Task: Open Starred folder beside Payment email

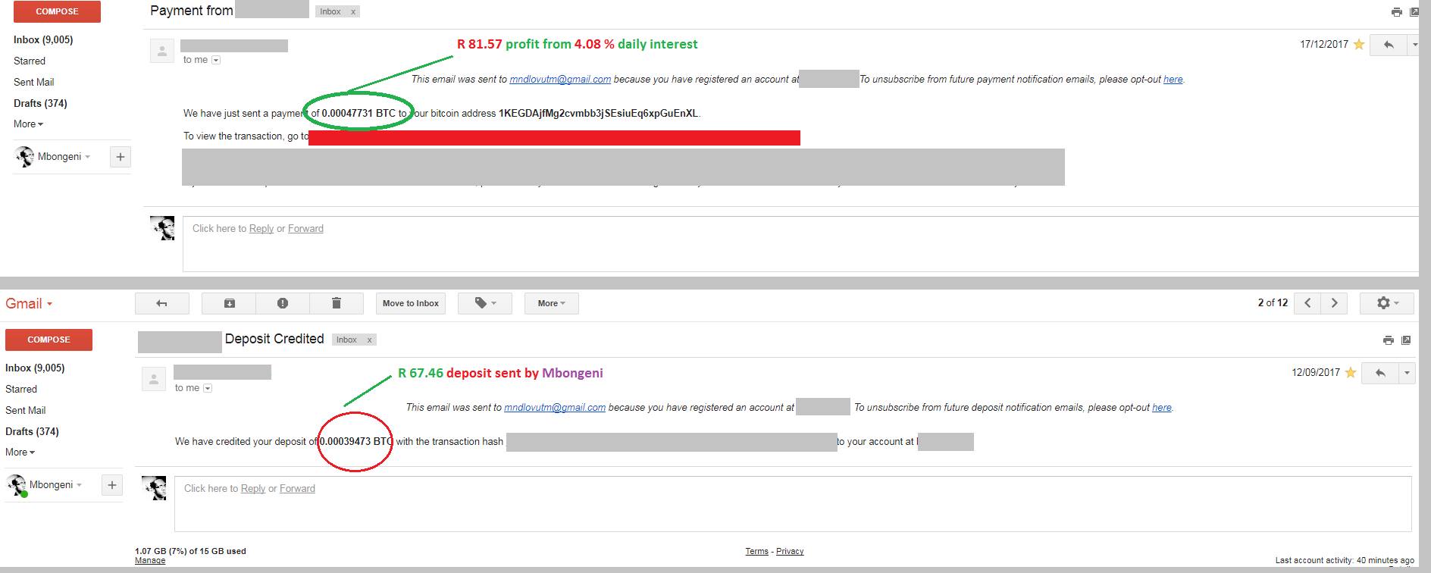Action: tap(30, 61)
